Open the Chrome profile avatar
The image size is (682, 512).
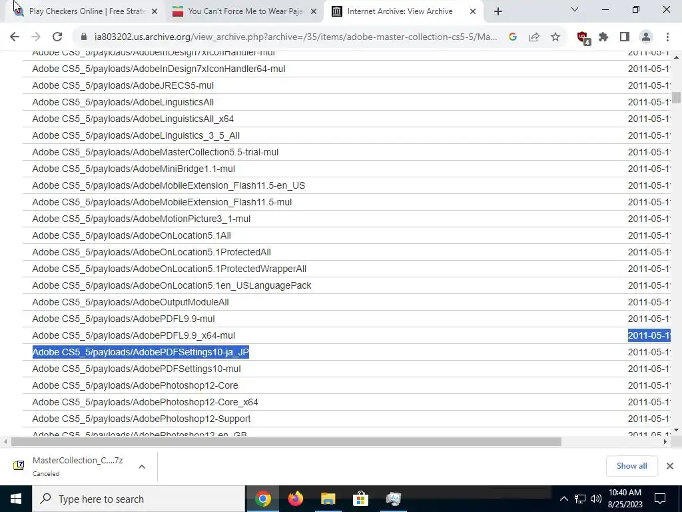[x=646, y=37]
